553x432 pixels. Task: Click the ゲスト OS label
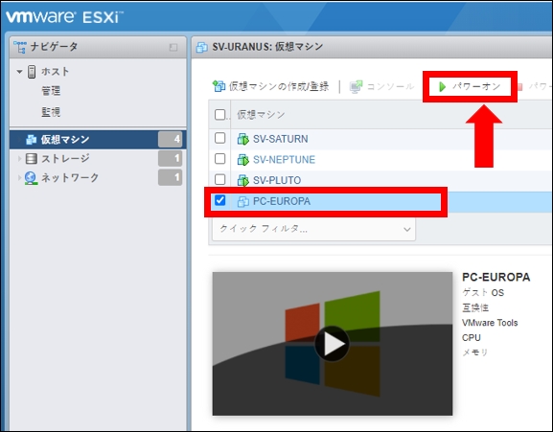click(x=483, y=292)
